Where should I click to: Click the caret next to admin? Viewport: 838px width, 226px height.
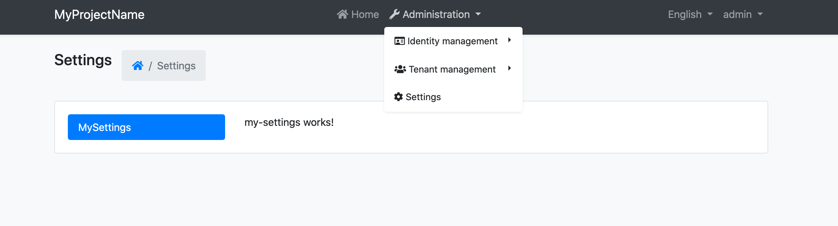(760, 14)
